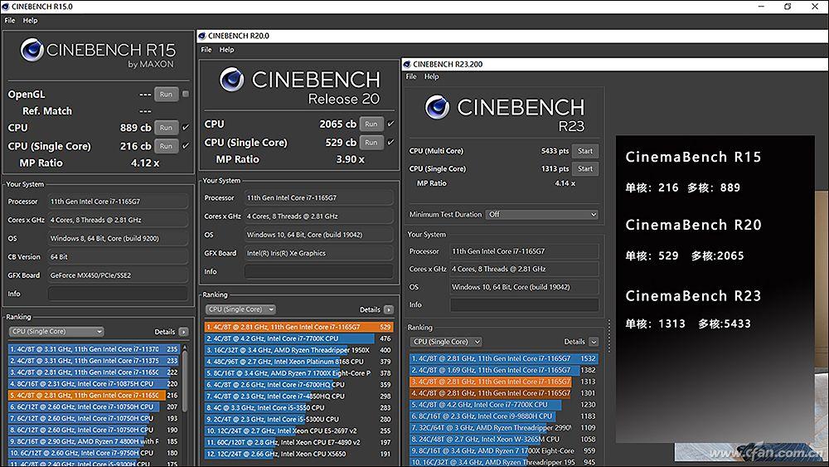Viewport: 829px width, 467px height.
Task: Click GFX Board field GeForce MX450 in R15
Action: pos(118,275)
